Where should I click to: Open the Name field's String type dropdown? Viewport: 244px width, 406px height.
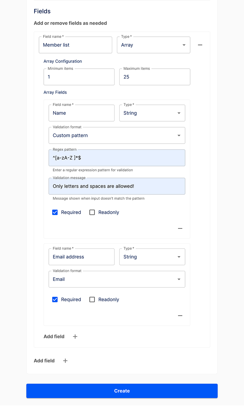(x=152, y=113)
